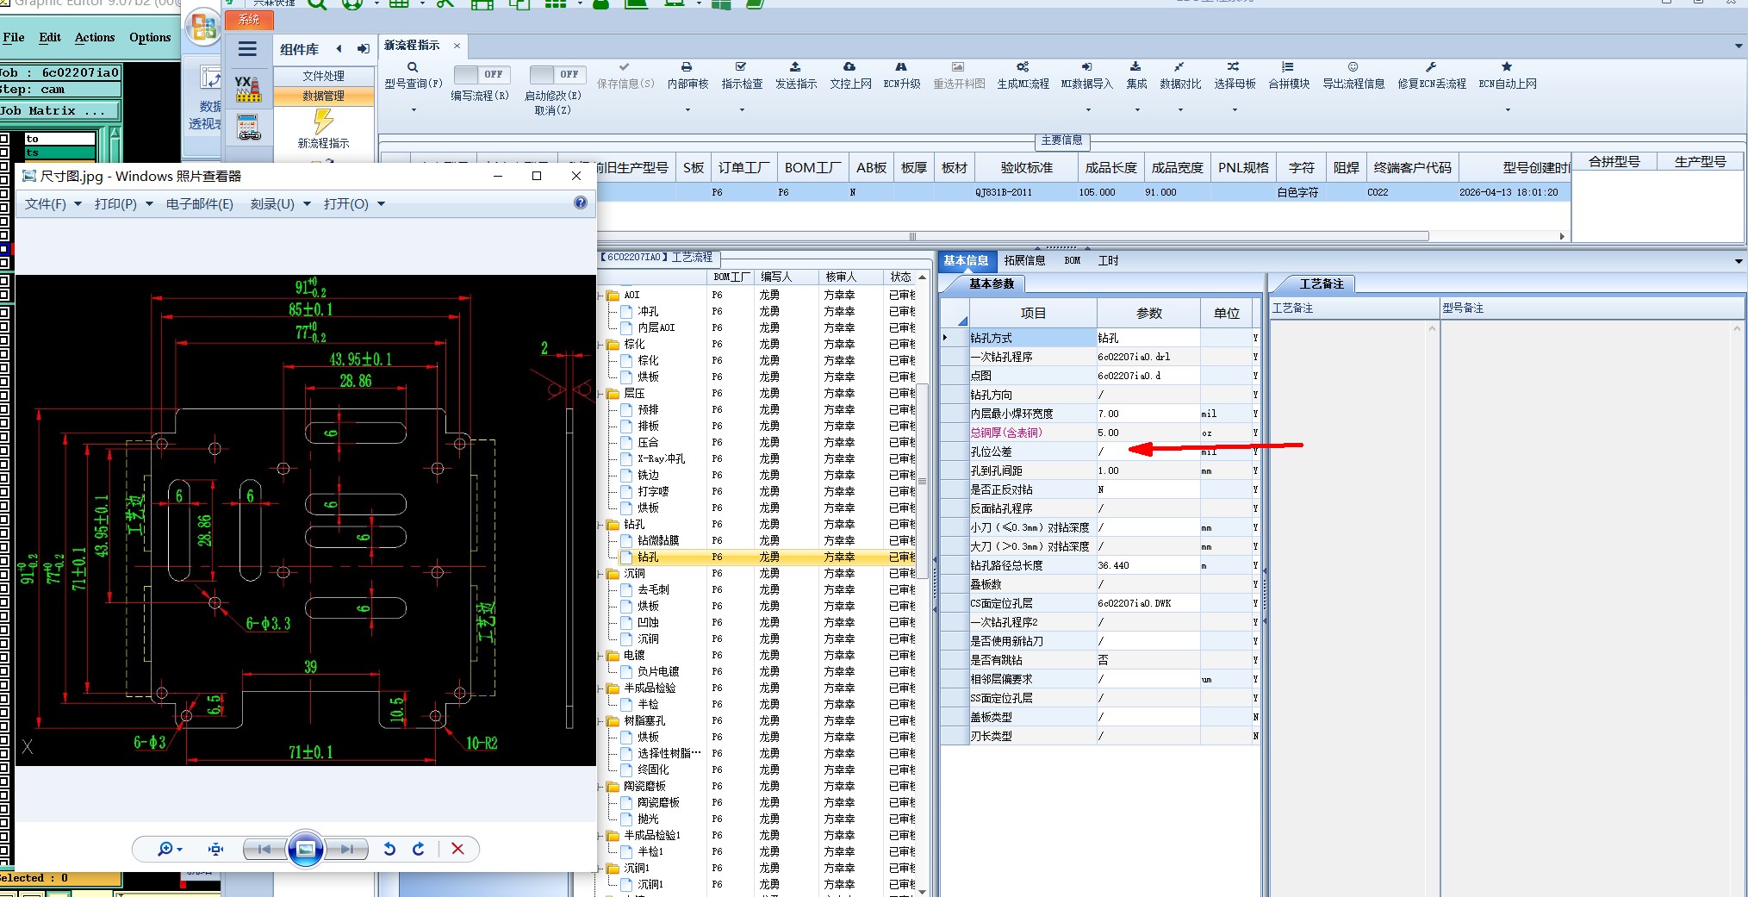
Task: Open the Edit menu in Graphic Editor
Action: point(50,38)
